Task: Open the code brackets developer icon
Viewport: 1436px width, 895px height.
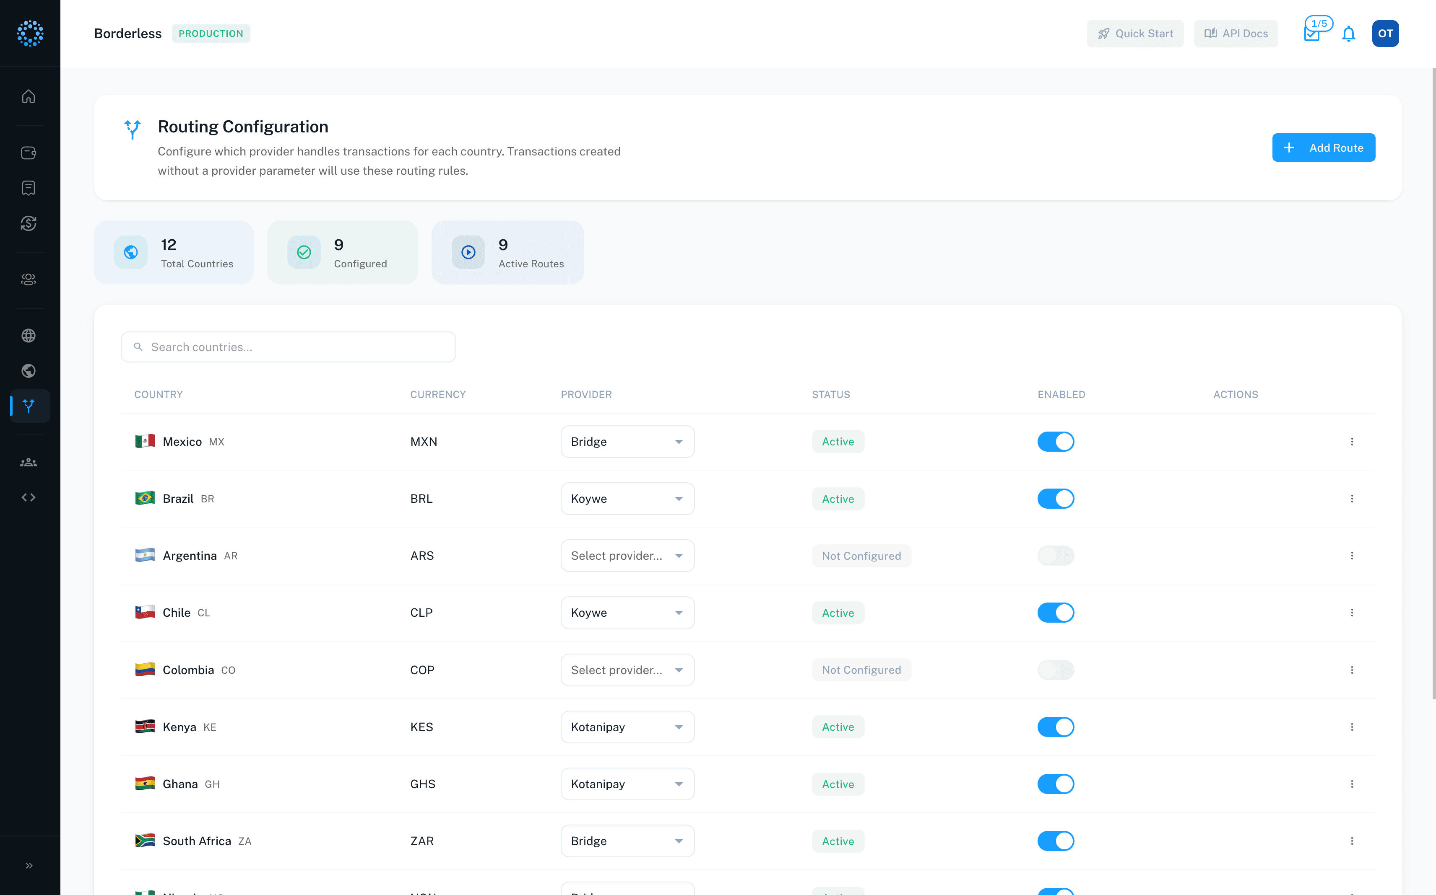Action: click(x=29, y=497)
